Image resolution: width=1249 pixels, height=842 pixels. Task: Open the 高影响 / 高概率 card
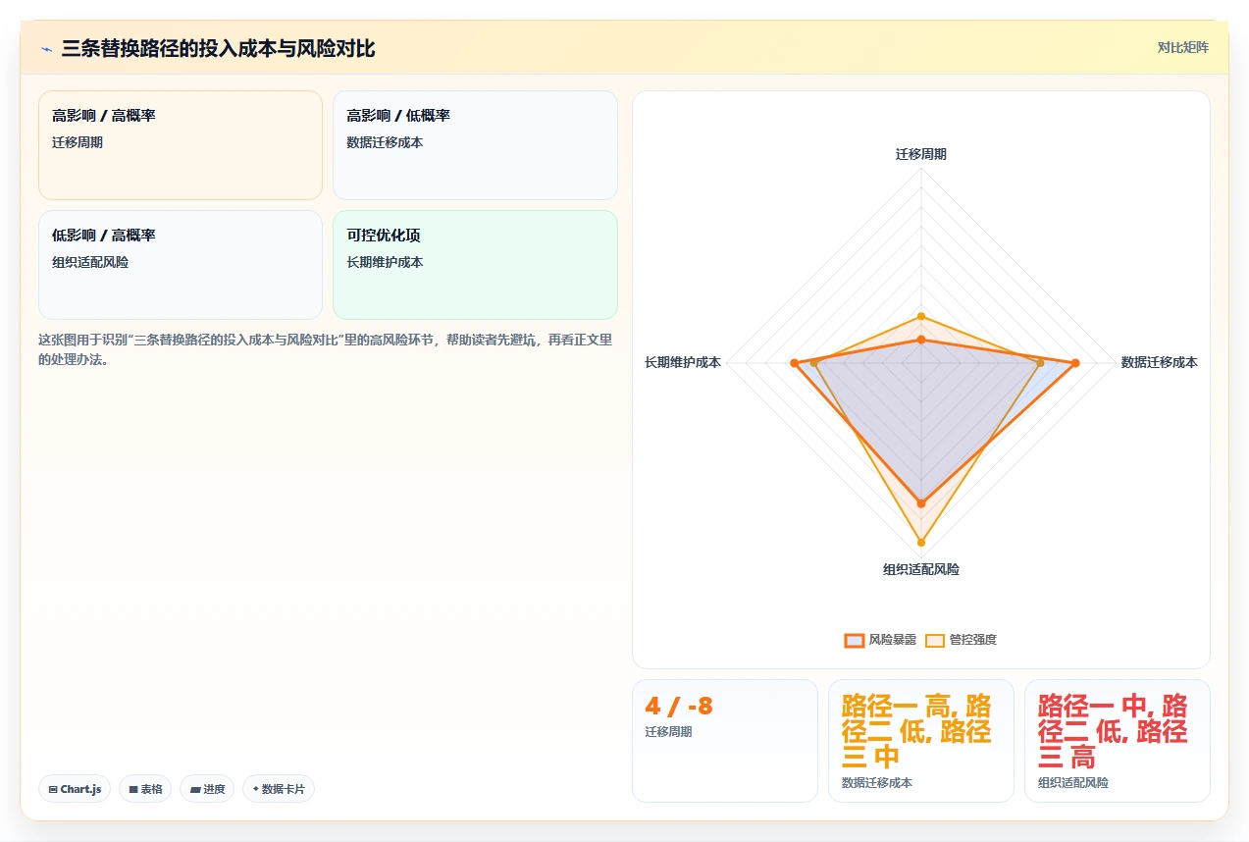pos(181,145)
